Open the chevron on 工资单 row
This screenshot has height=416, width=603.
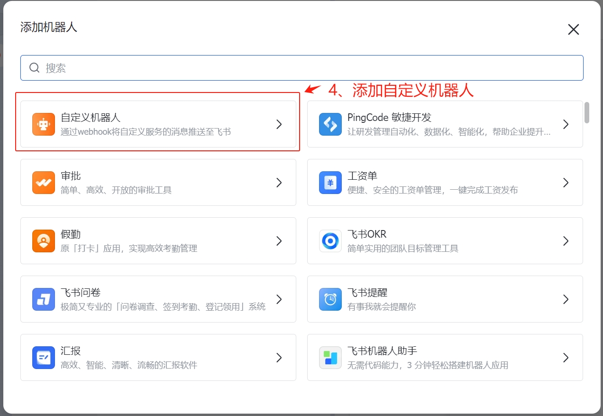566,183
